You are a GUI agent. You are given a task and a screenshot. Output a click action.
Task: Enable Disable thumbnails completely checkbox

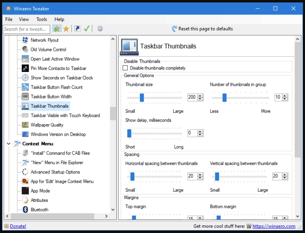coord(125,68)
